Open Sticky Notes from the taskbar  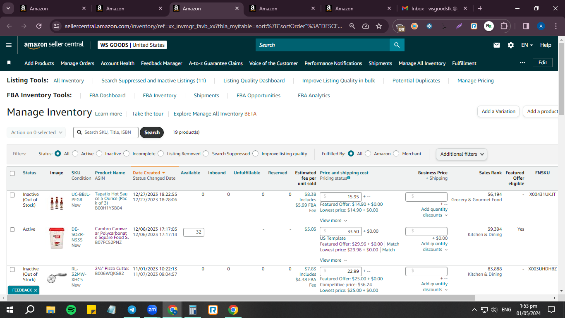[x=91, y=310]
